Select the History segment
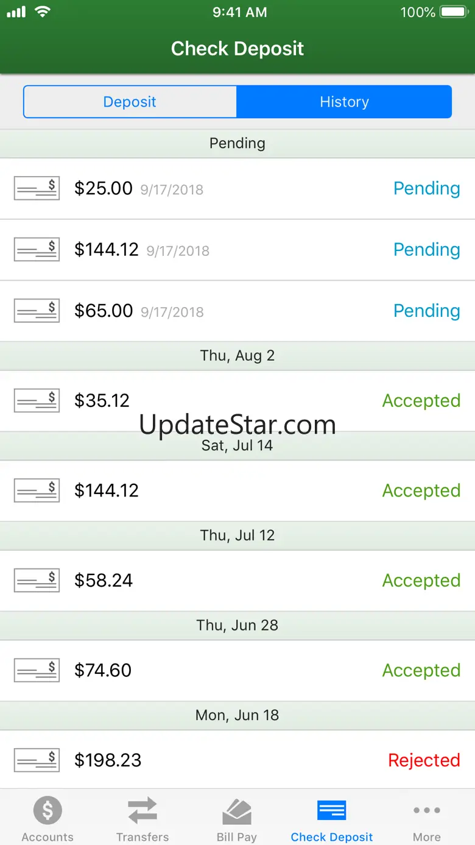This screenshot has width=475, height=845. [344, 102]
